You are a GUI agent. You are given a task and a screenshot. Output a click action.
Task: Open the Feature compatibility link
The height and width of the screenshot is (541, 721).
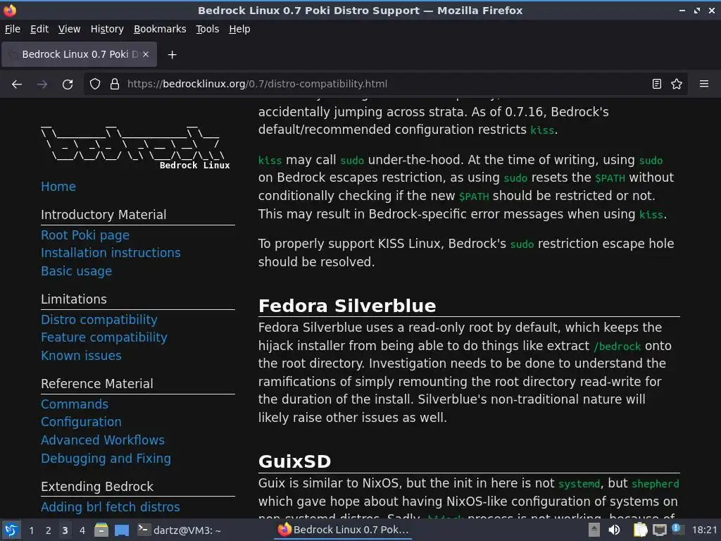[x=104, y=337]
